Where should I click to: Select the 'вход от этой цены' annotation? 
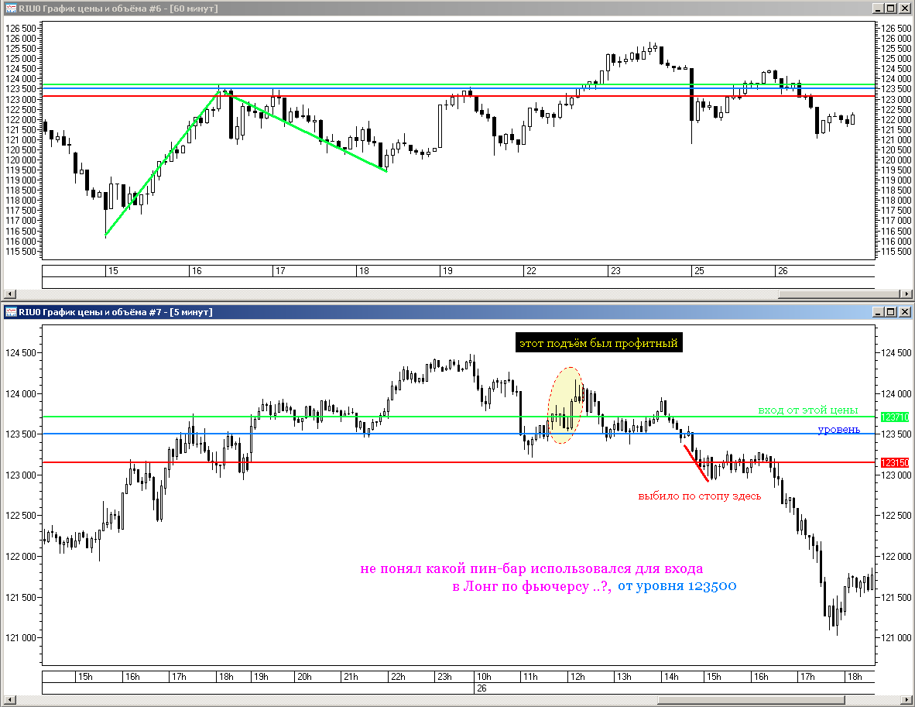click(808, 410)
